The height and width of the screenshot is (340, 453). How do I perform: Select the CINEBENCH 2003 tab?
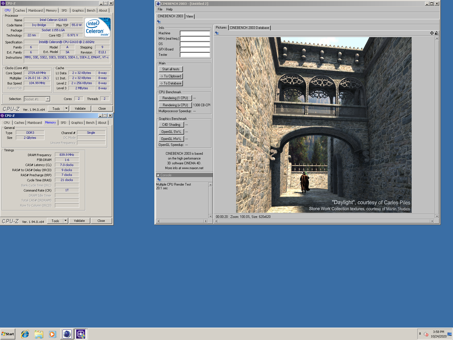(170, 16)
